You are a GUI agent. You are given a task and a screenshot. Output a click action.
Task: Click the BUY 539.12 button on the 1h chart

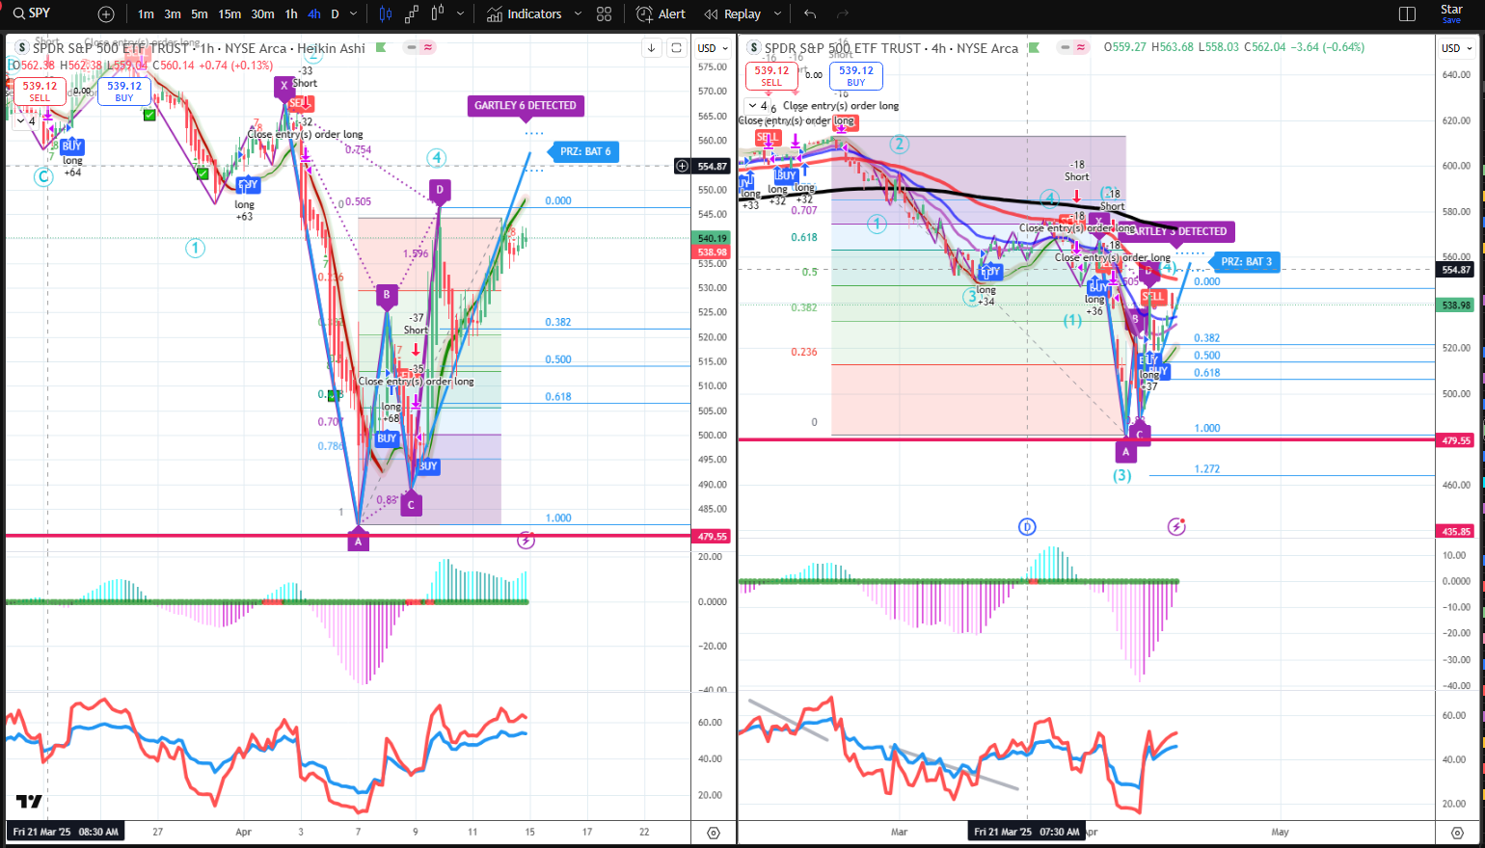(124, 91)
